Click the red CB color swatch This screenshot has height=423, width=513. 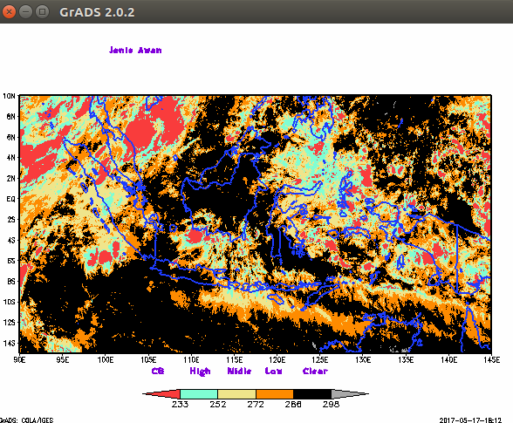point(161,394)
